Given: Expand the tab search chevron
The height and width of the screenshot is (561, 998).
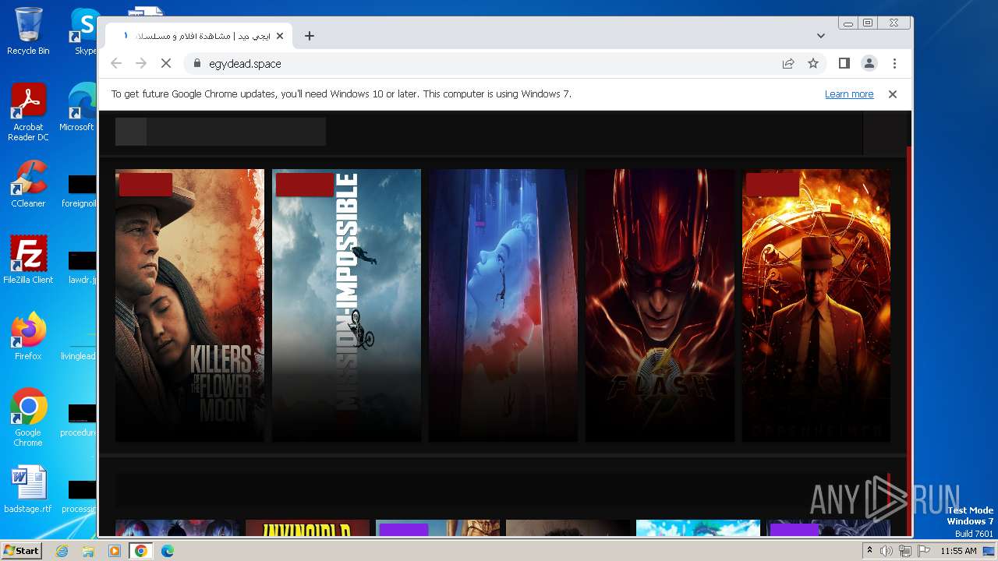Looking at the screenshot, I should (x=821, y=36).
